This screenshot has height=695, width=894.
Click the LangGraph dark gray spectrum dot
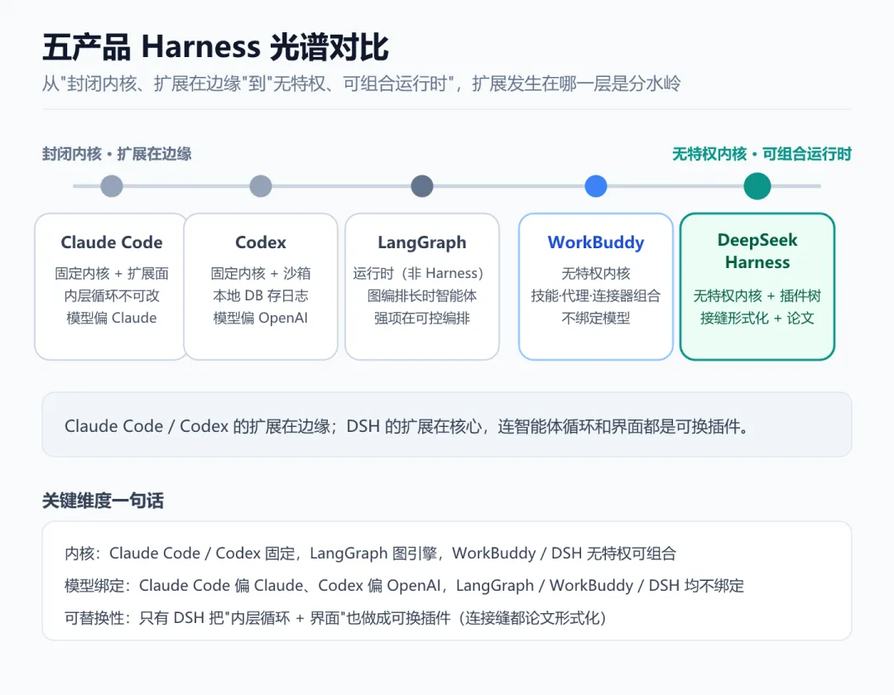click(x=422, y=186)
